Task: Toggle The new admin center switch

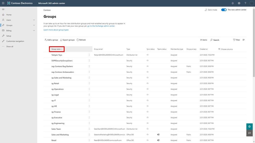Action: 224,10
